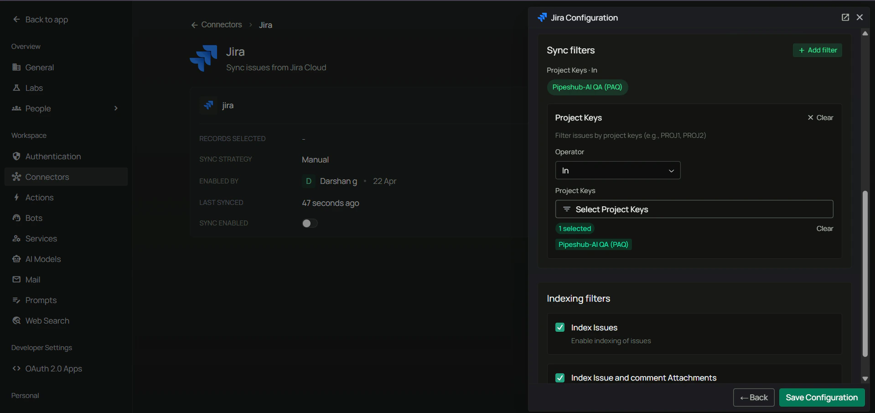Uncheck Index Issue and comment Attachments checkbox
The image size is (875, 413).
[x=560, y=378]
